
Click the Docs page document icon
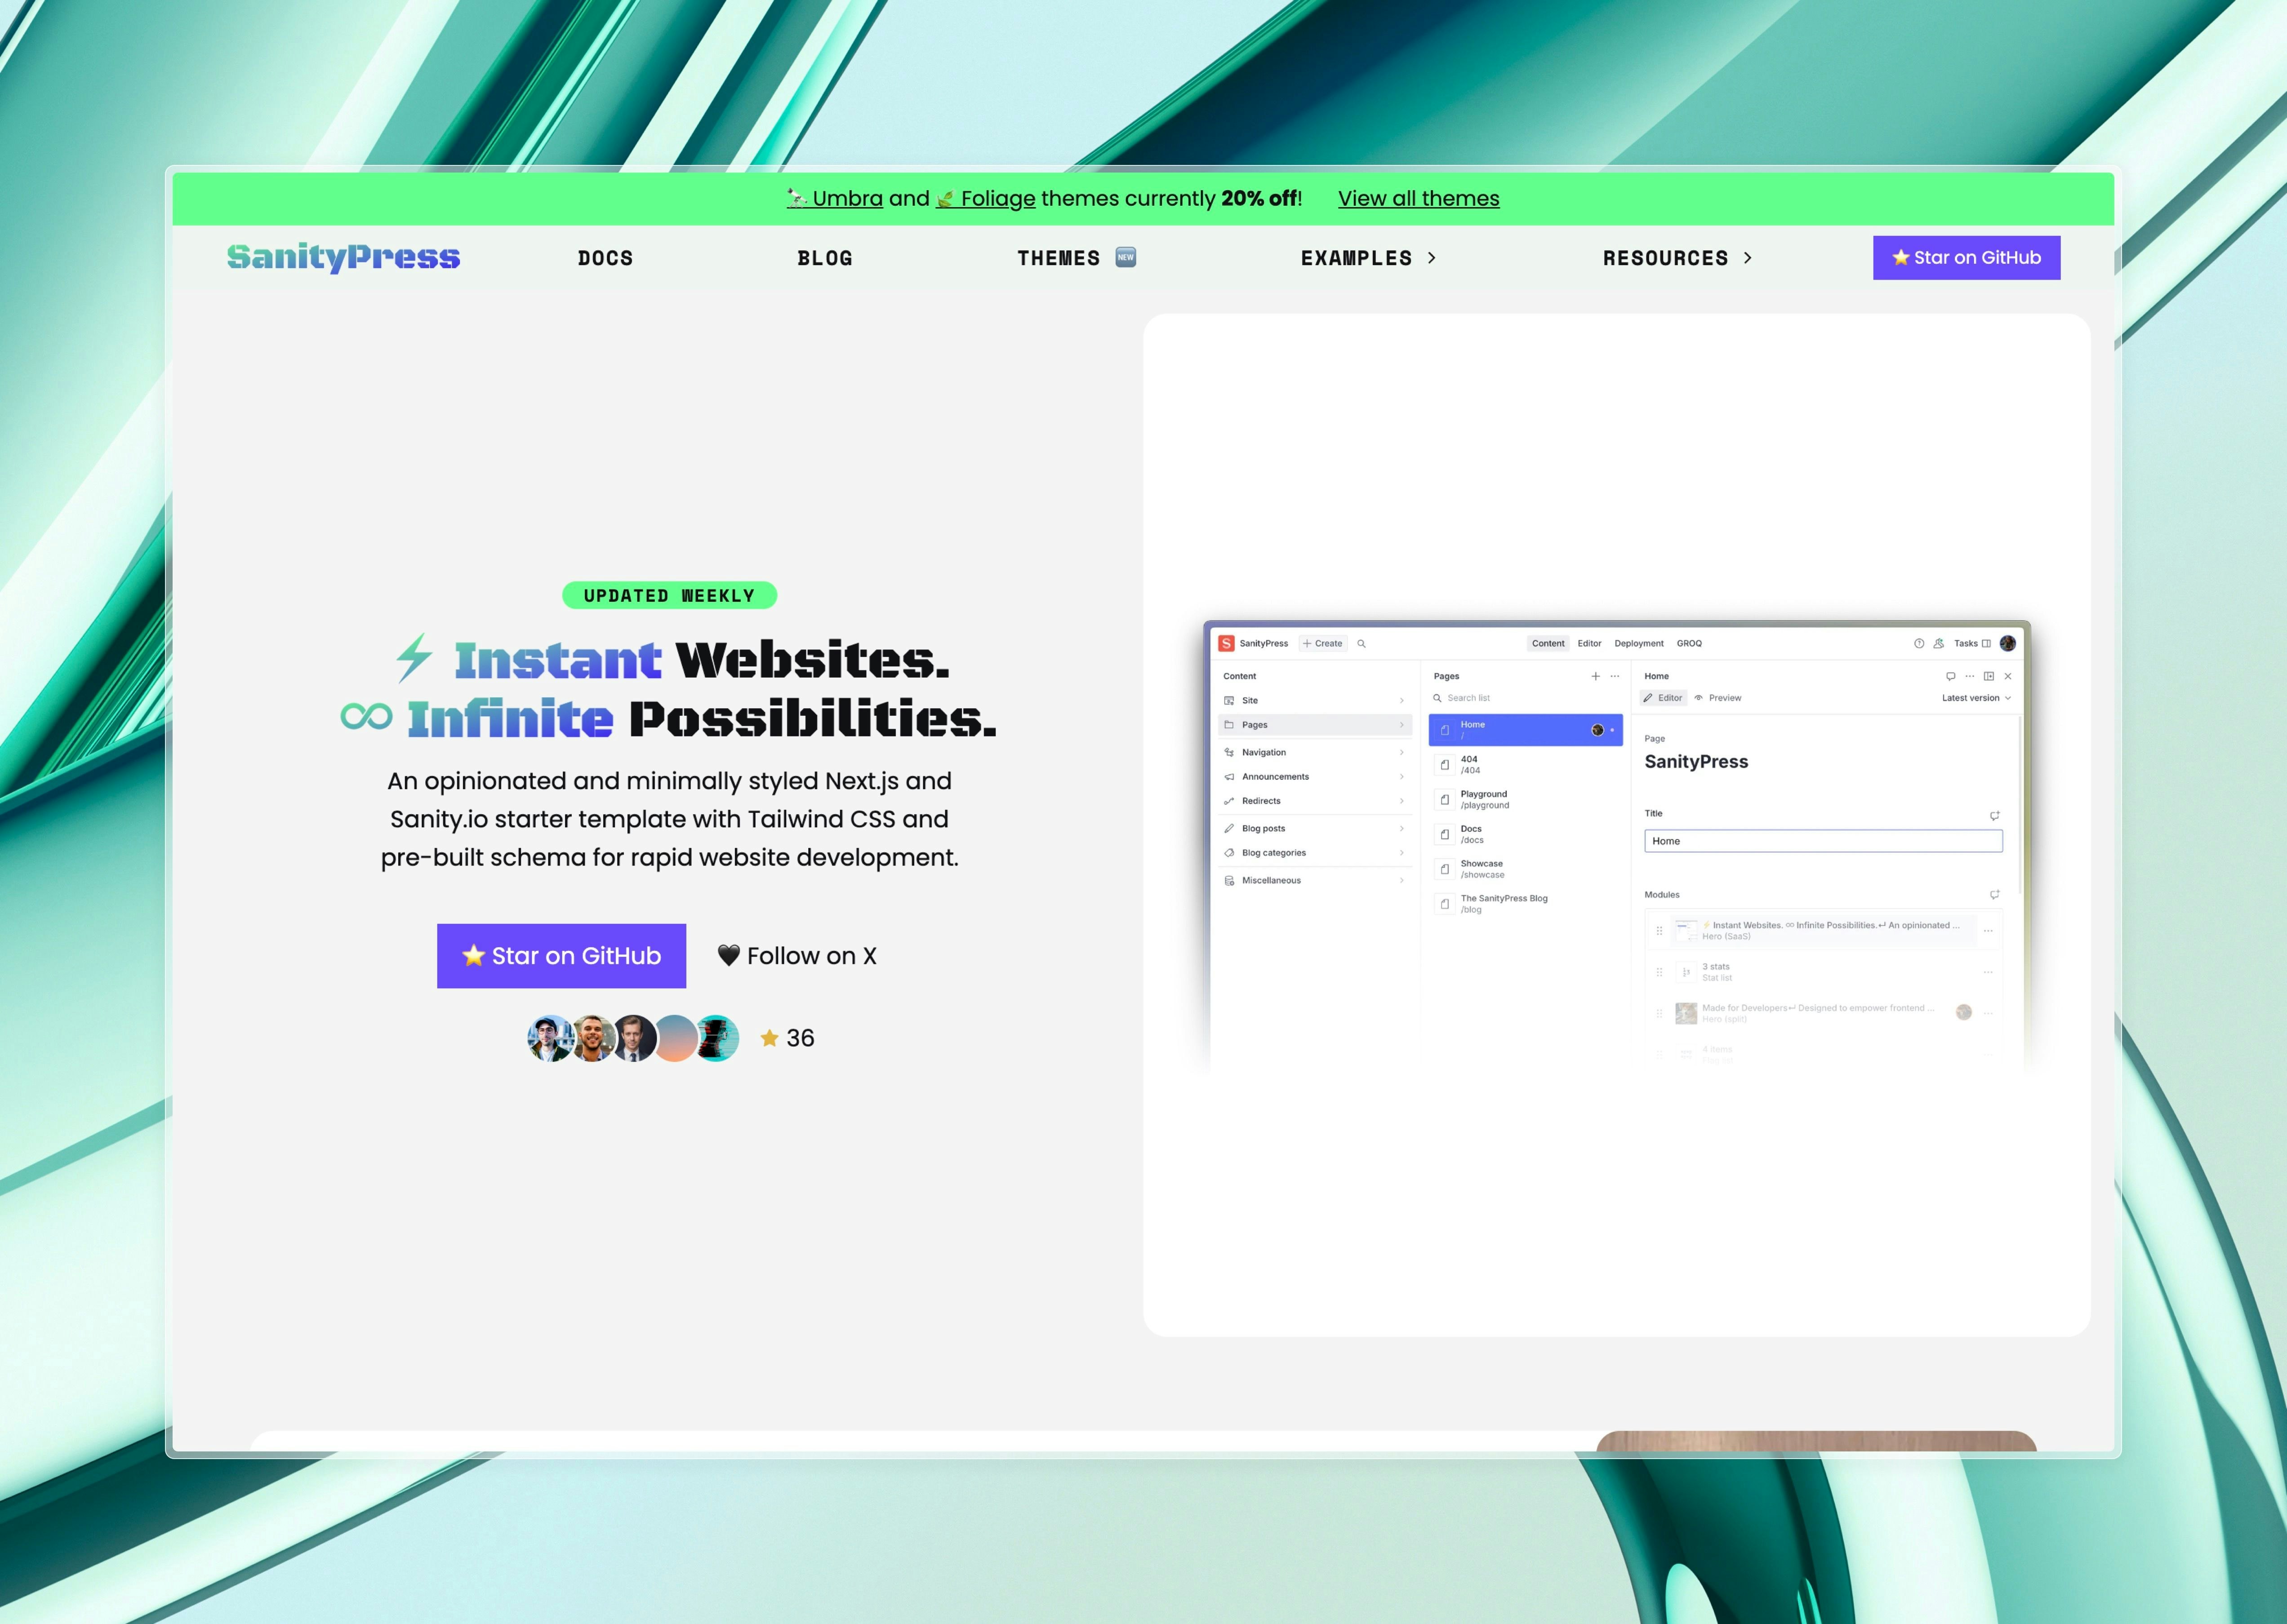[1444, 834]
